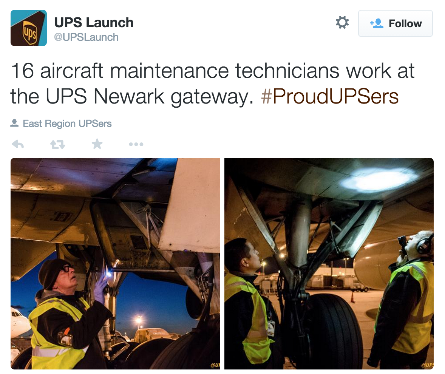Click the tweet text about maintenance technicians

tap(213, 84)
